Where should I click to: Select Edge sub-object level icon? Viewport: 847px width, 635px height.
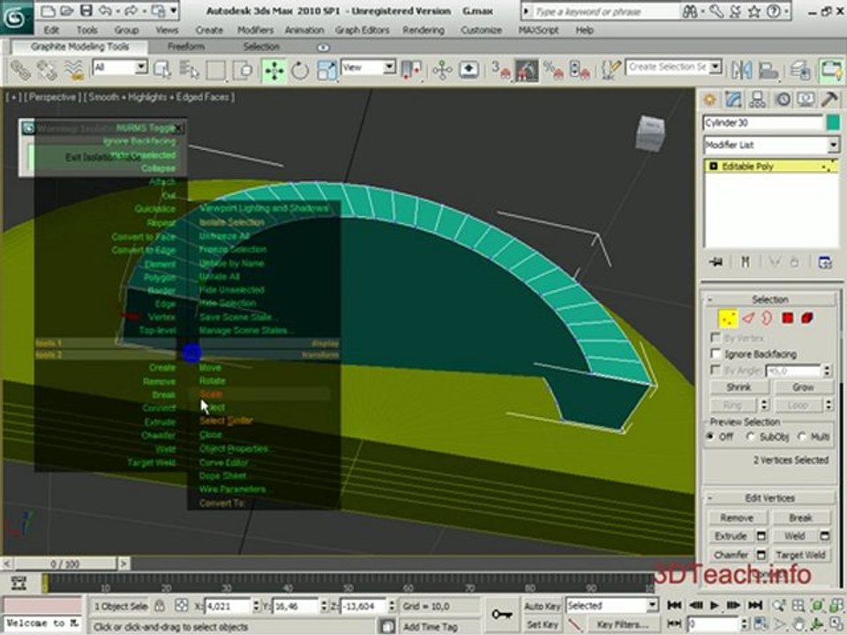[748, 318]
